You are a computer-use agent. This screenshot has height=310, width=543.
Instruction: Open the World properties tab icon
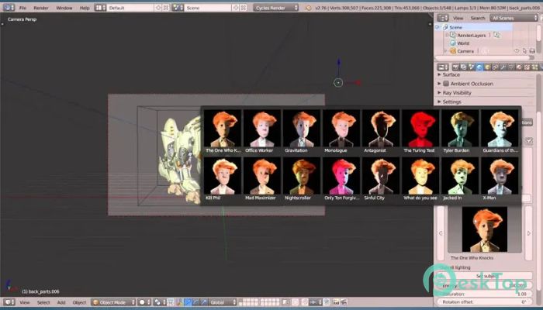tap(479, 67)
